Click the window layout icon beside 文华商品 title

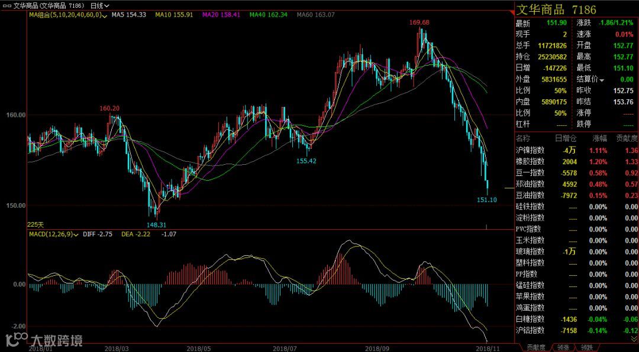coord(6,6)
